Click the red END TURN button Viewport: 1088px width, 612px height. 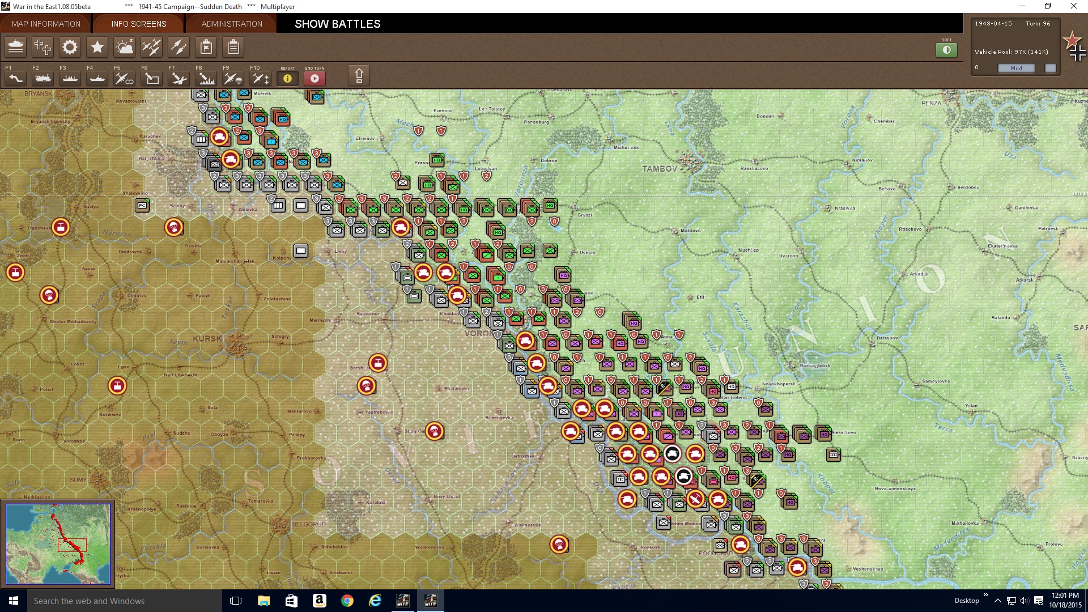(x=314, y=78)
